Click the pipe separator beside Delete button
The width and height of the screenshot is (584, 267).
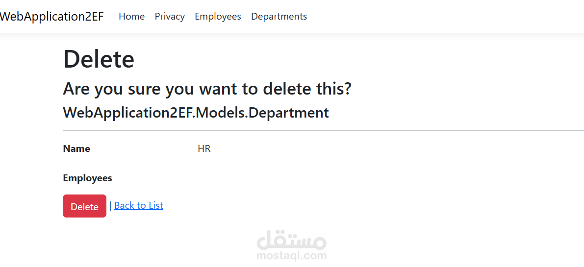pyautogui.click(x=110, y=206)
